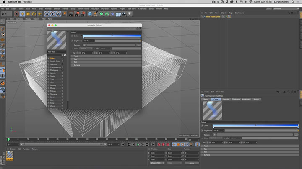Click texture browse button in Material Editor

point(138,45)
